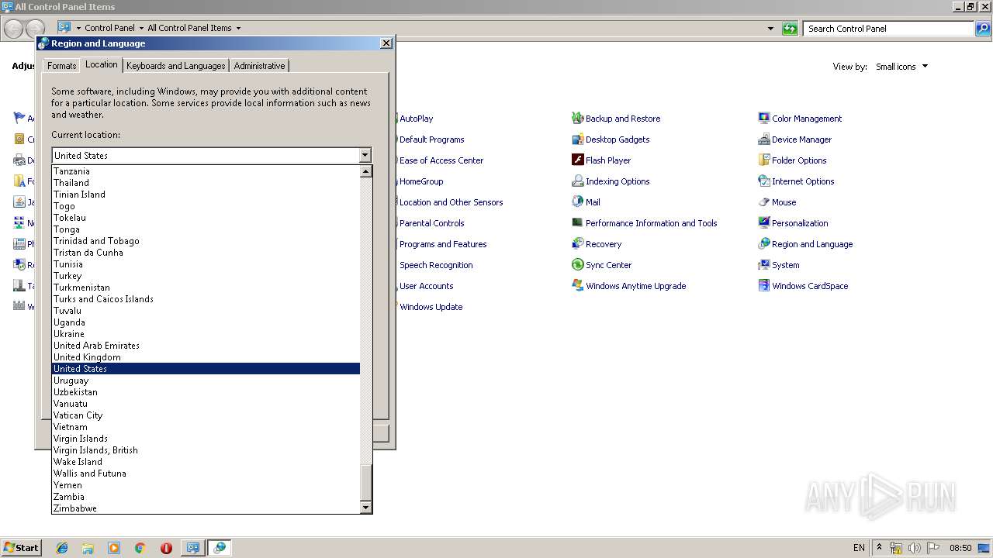Screen dimensions: 993x558
Task: Click the System icon
Action: (764, 265)
